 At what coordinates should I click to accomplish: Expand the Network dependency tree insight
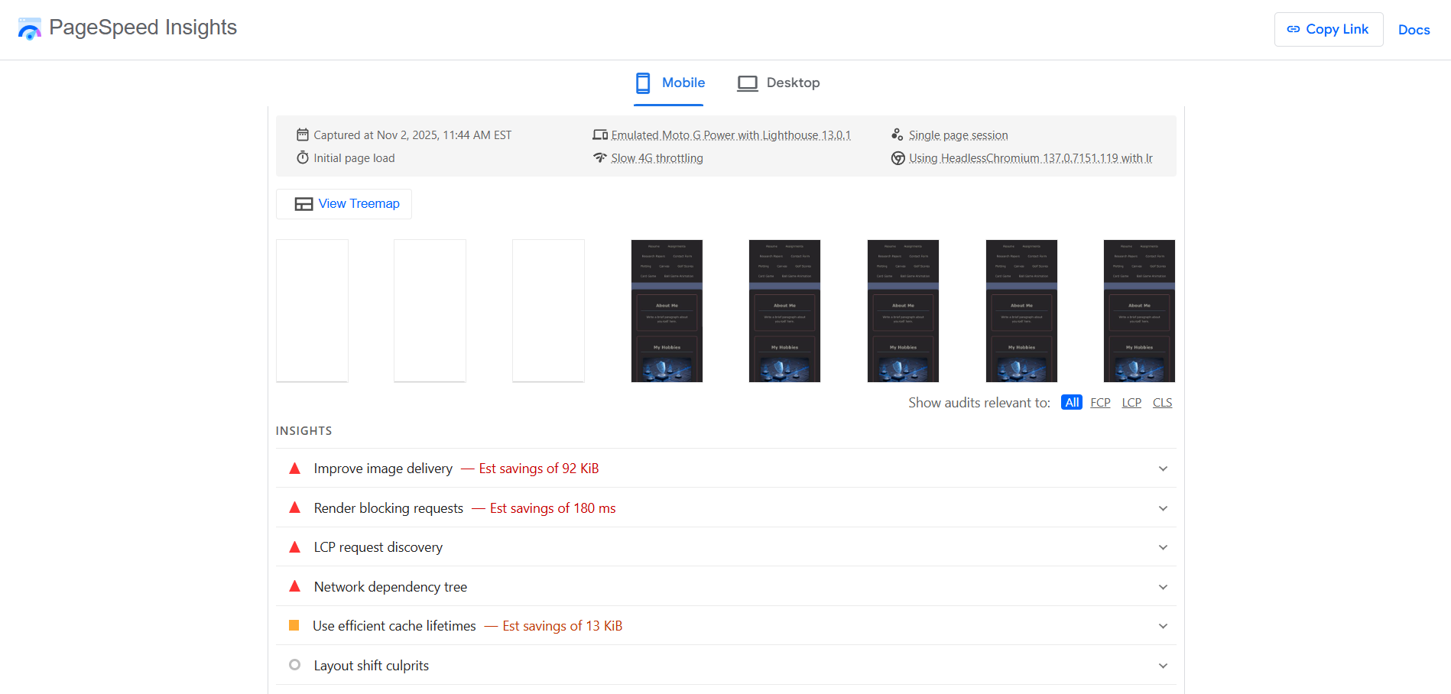coord(1163,586)
